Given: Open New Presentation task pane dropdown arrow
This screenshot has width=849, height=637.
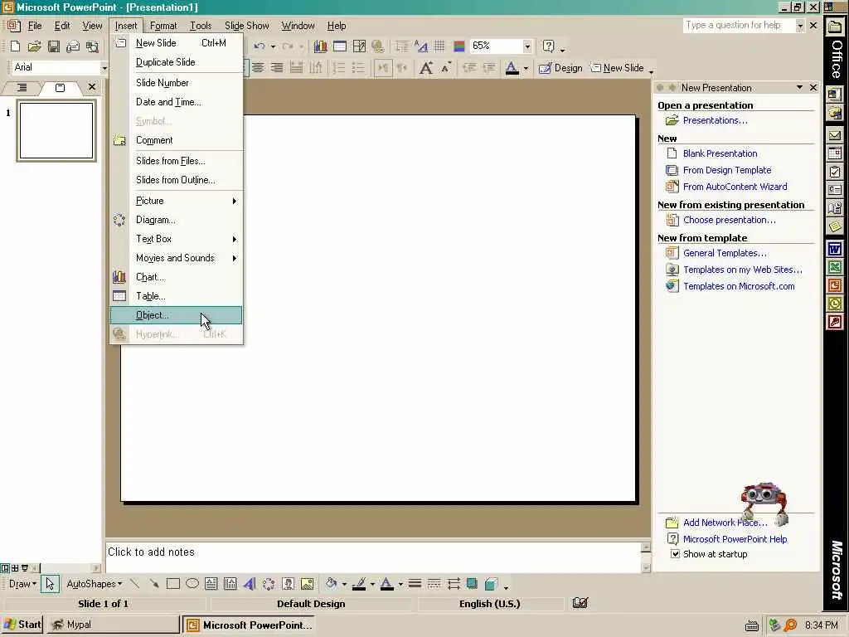Looking at the screenshot, I should click(800, 88).
